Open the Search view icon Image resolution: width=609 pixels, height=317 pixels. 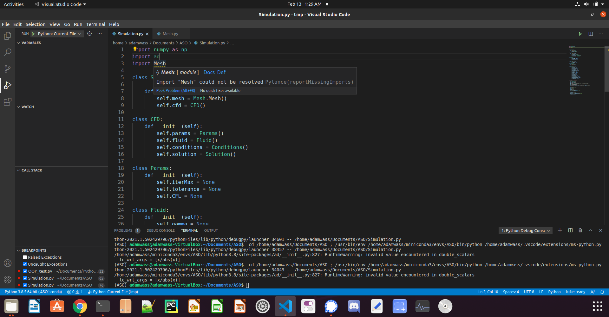click(x=8, y=52)
